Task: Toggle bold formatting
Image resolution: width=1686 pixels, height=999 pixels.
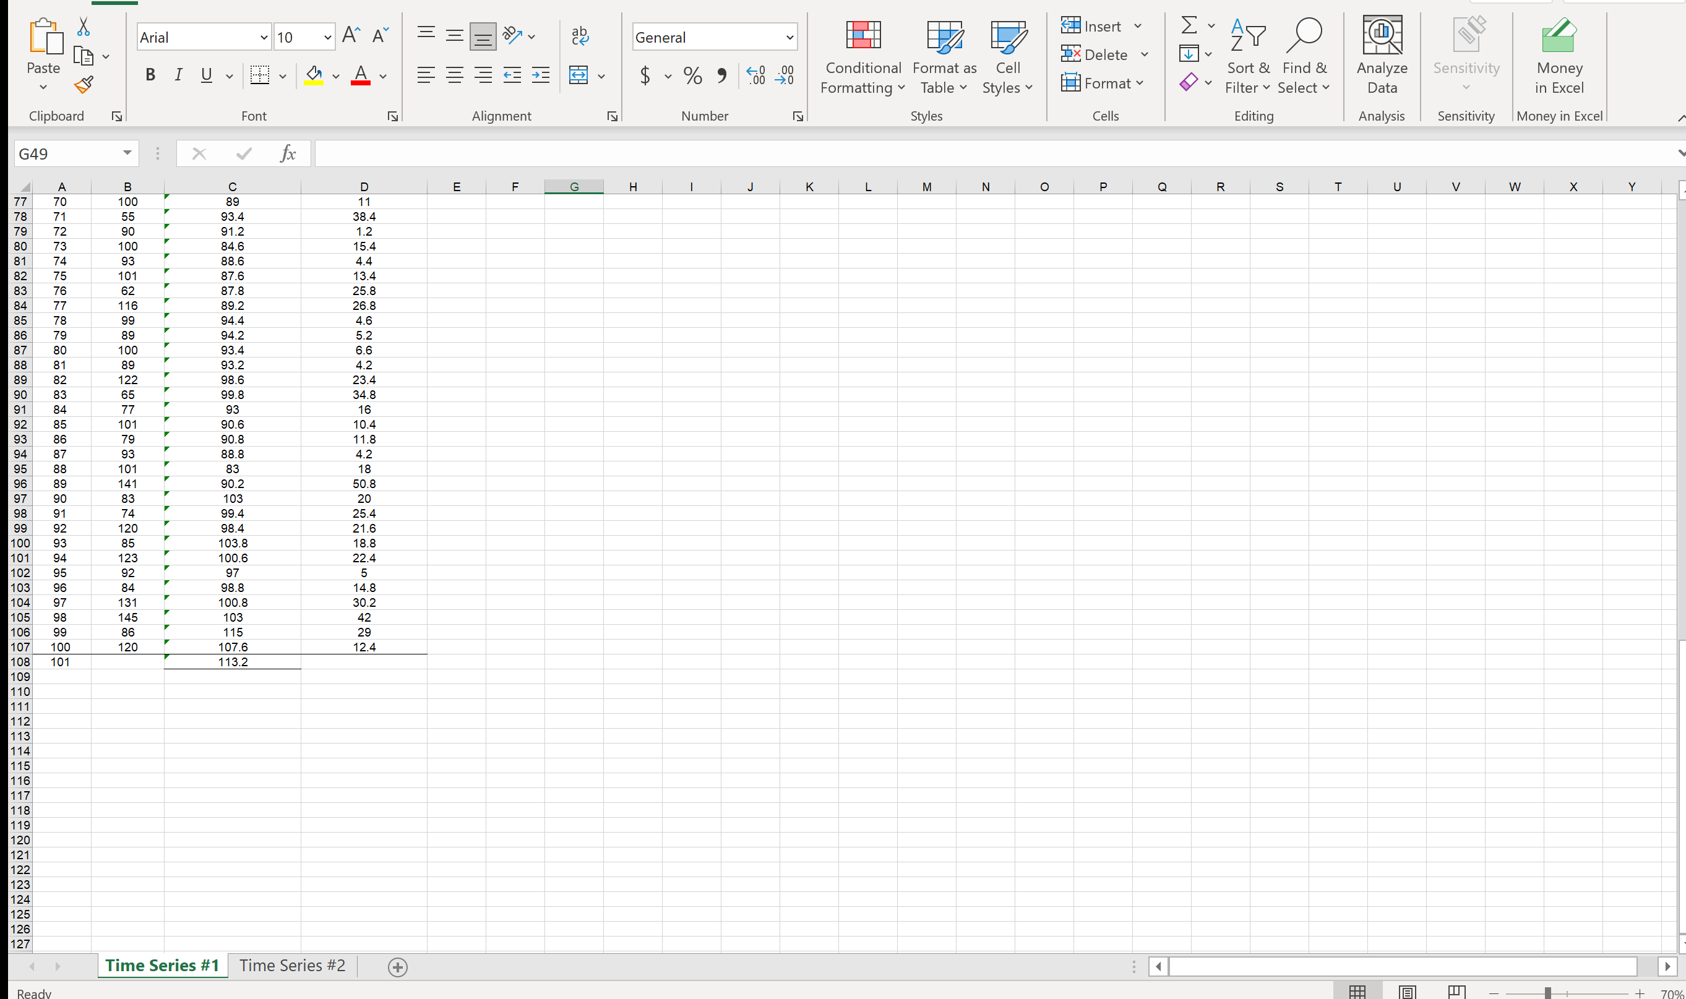Action: [150, 75]
